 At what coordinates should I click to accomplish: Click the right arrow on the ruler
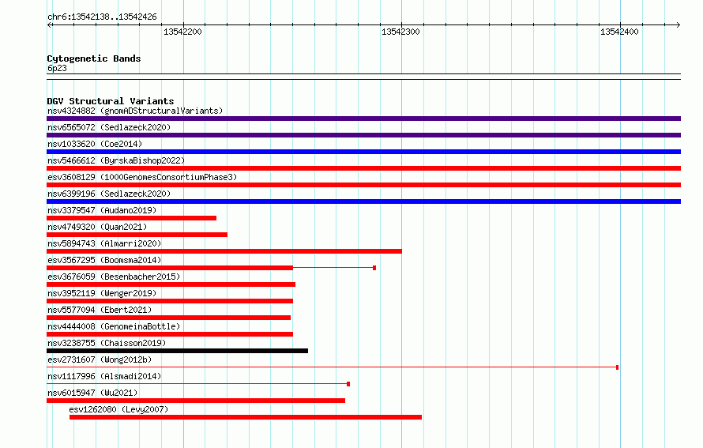click(x=679, y=24)
